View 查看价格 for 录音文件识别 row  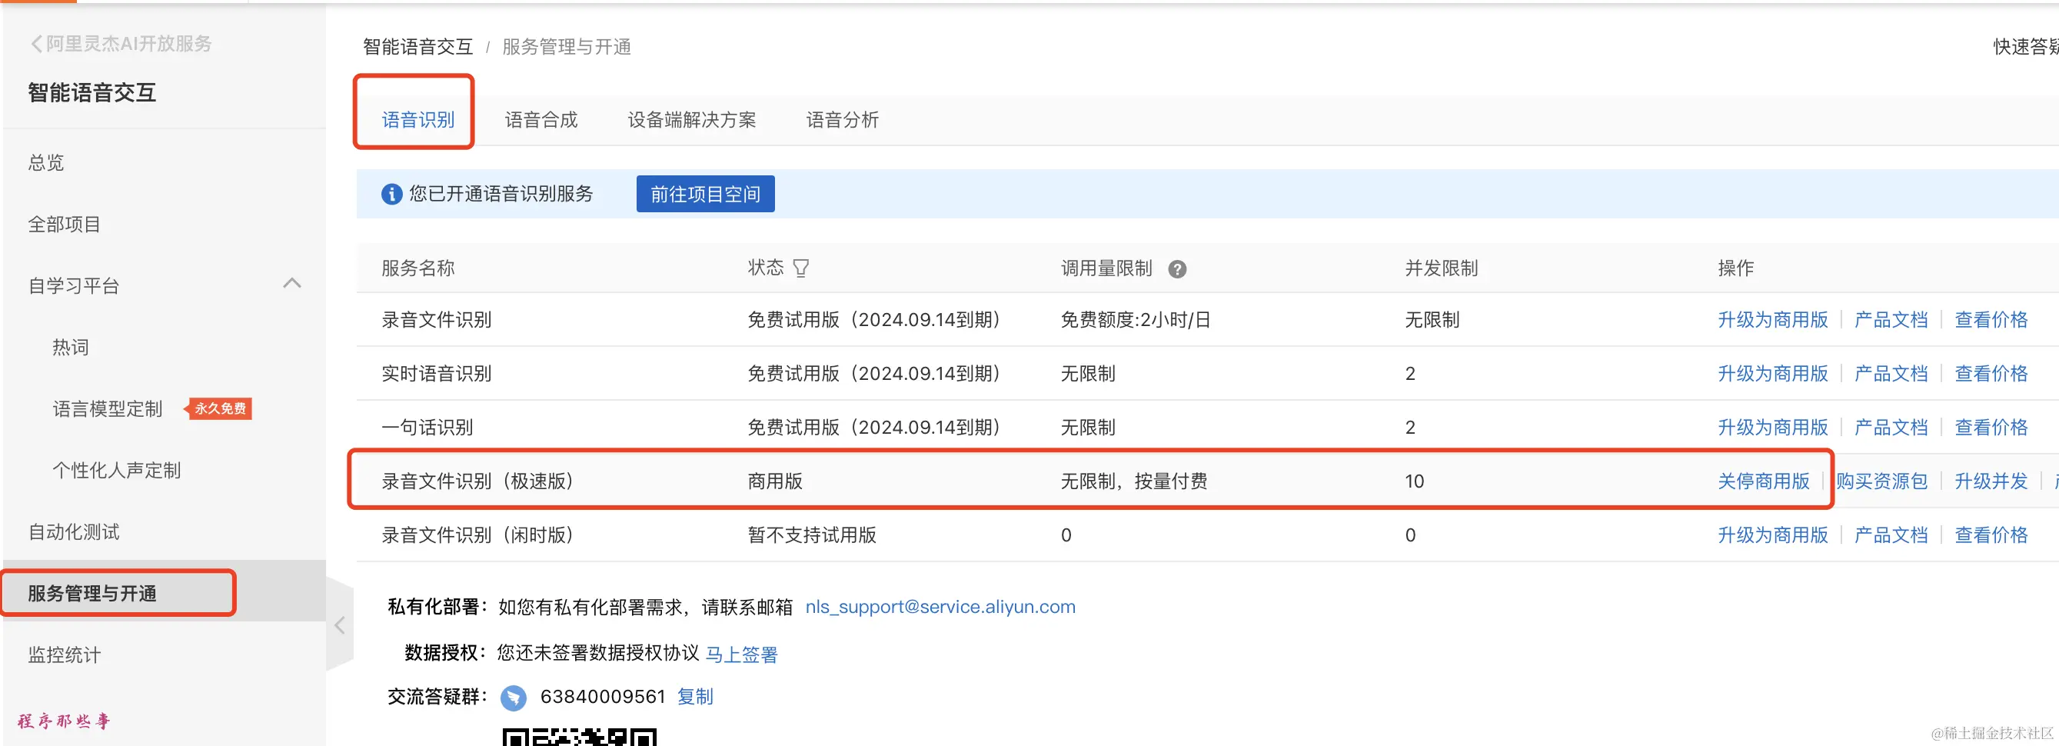[1991, 320]
